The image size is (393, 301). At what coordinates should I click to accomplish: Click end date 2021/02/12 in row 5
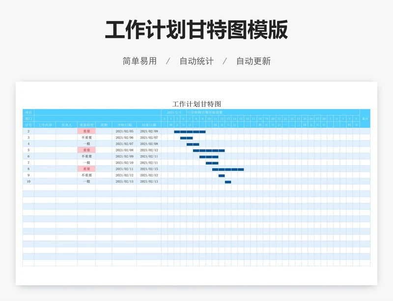tap(149, 150)
